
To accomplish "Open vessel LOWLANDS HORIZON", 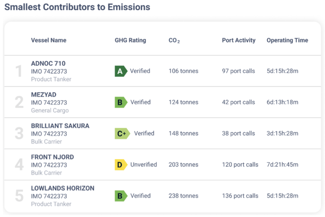I will [63, 188].
